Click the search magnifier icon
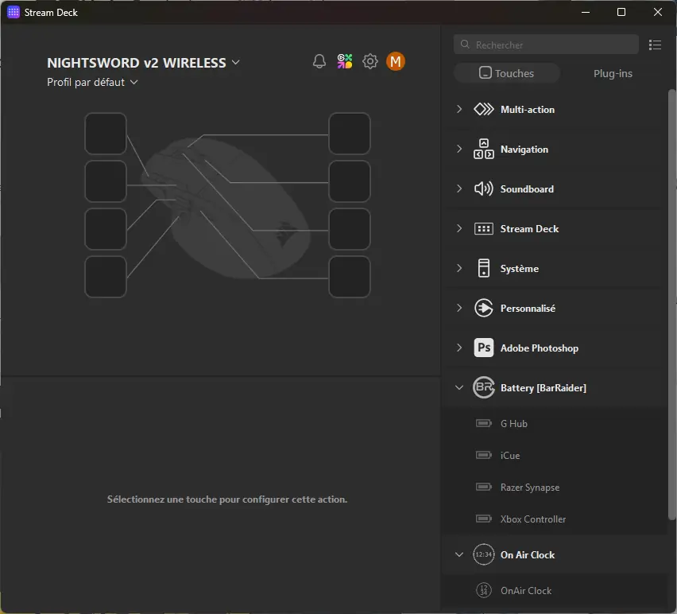Viewport: 677px width, 614px height. [x=465, y=44]
